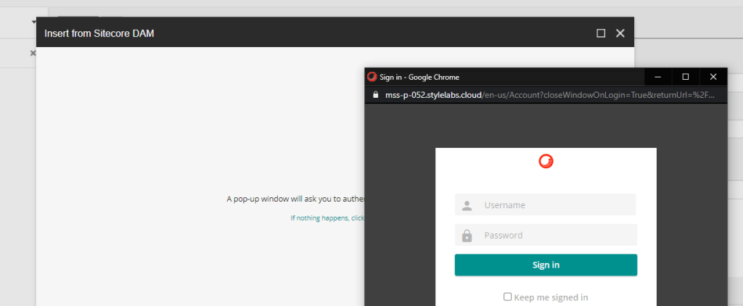Maximize the Sign in Chrome popup window
Screen dimensions: 743x306
tap(686, 77)
